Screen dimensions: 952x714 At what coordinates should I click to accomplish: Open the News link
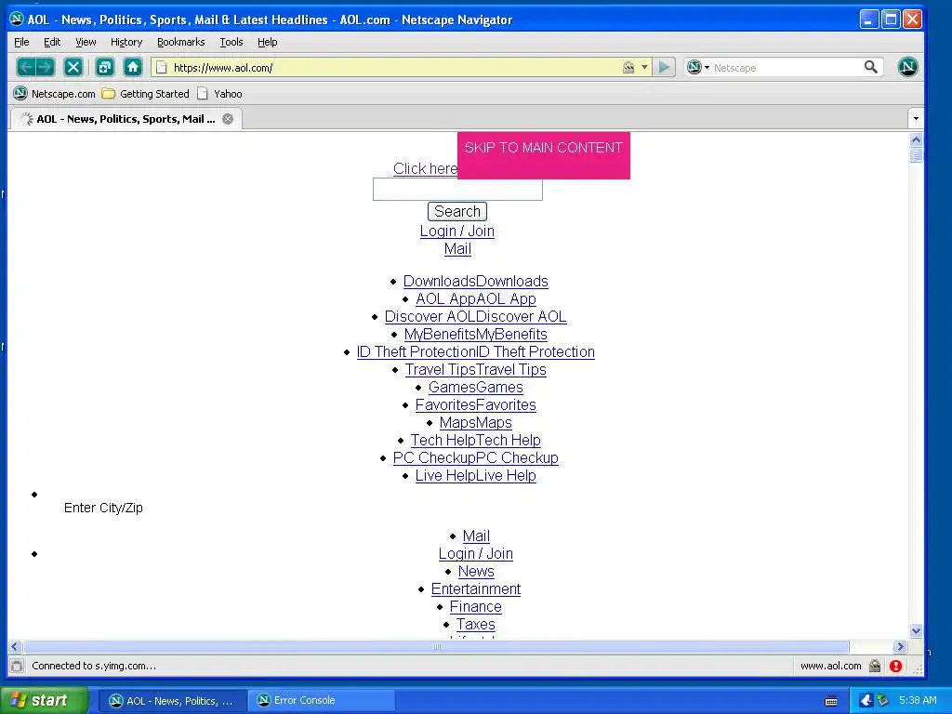coord(476,572)
